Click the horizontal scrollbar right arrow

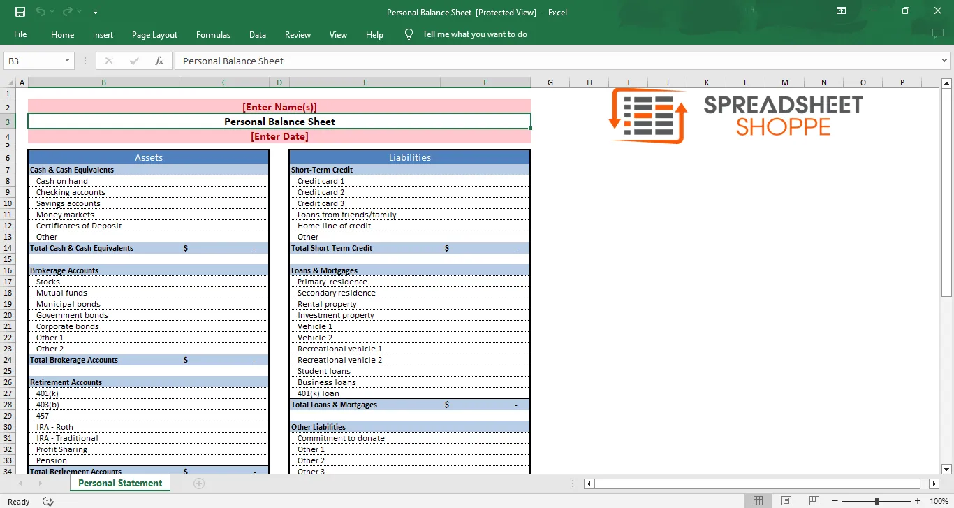934,484
